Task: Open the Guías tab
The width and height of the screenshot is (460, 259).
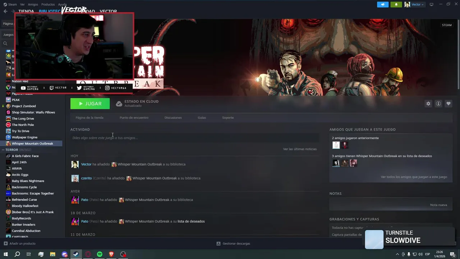Action: click(202, 118)
